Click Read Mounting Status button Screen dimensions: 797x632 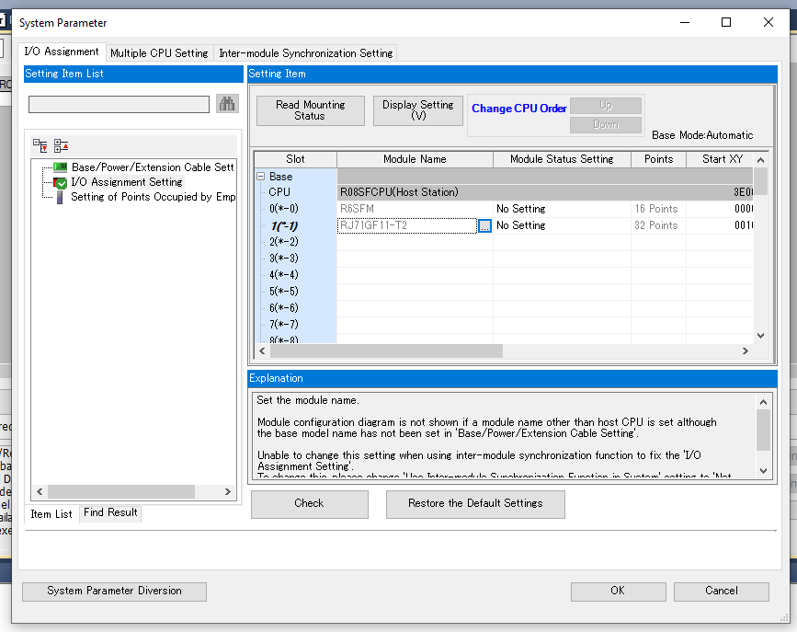click(310, 110)
